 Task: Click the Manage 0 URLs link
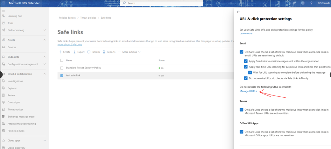(x=248, y=91)
